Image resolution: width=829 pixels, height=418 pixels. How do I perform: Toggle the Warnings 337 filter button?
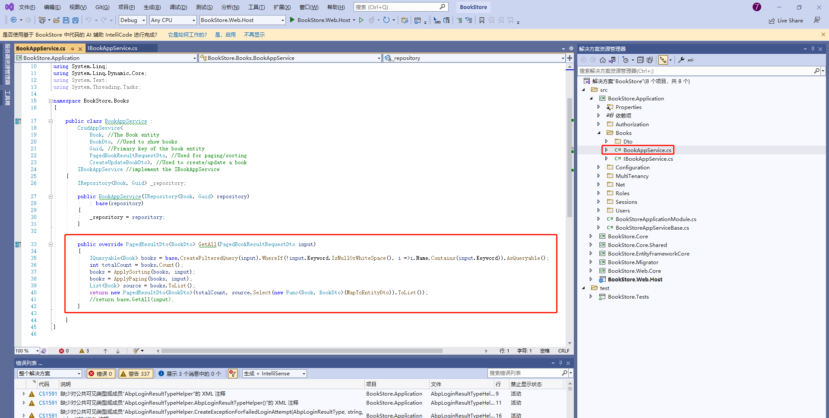(x=136, y=374)
